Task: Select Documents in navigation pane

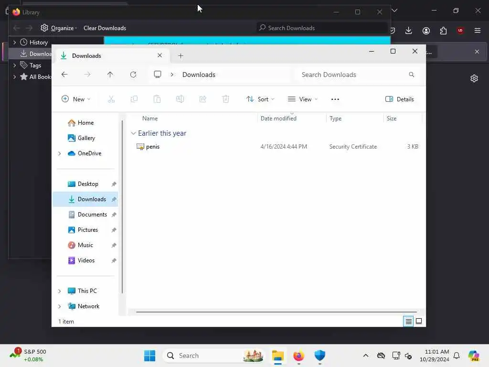Action: click(x=85, y=215)
